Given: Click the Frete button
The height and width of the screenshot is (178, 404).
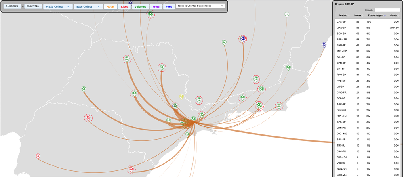Looking at the screenshot, I should point(156,6).
